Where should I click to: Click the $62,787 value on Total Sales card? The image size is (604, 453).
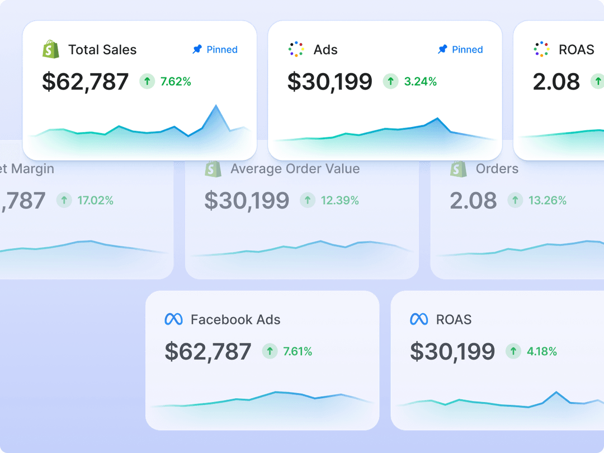[85, 82]
